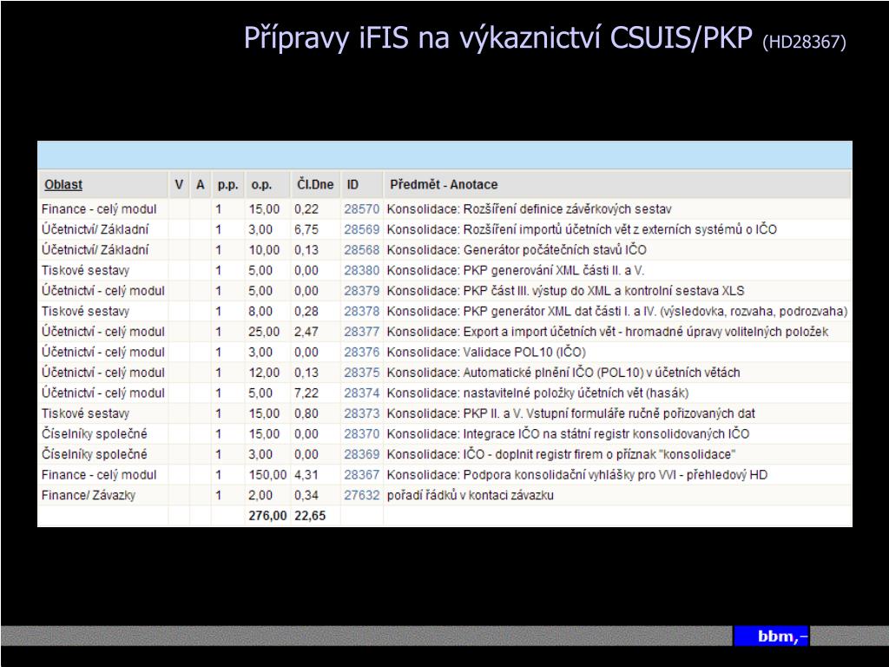Open ticket ID 28369

coord(361,454)
